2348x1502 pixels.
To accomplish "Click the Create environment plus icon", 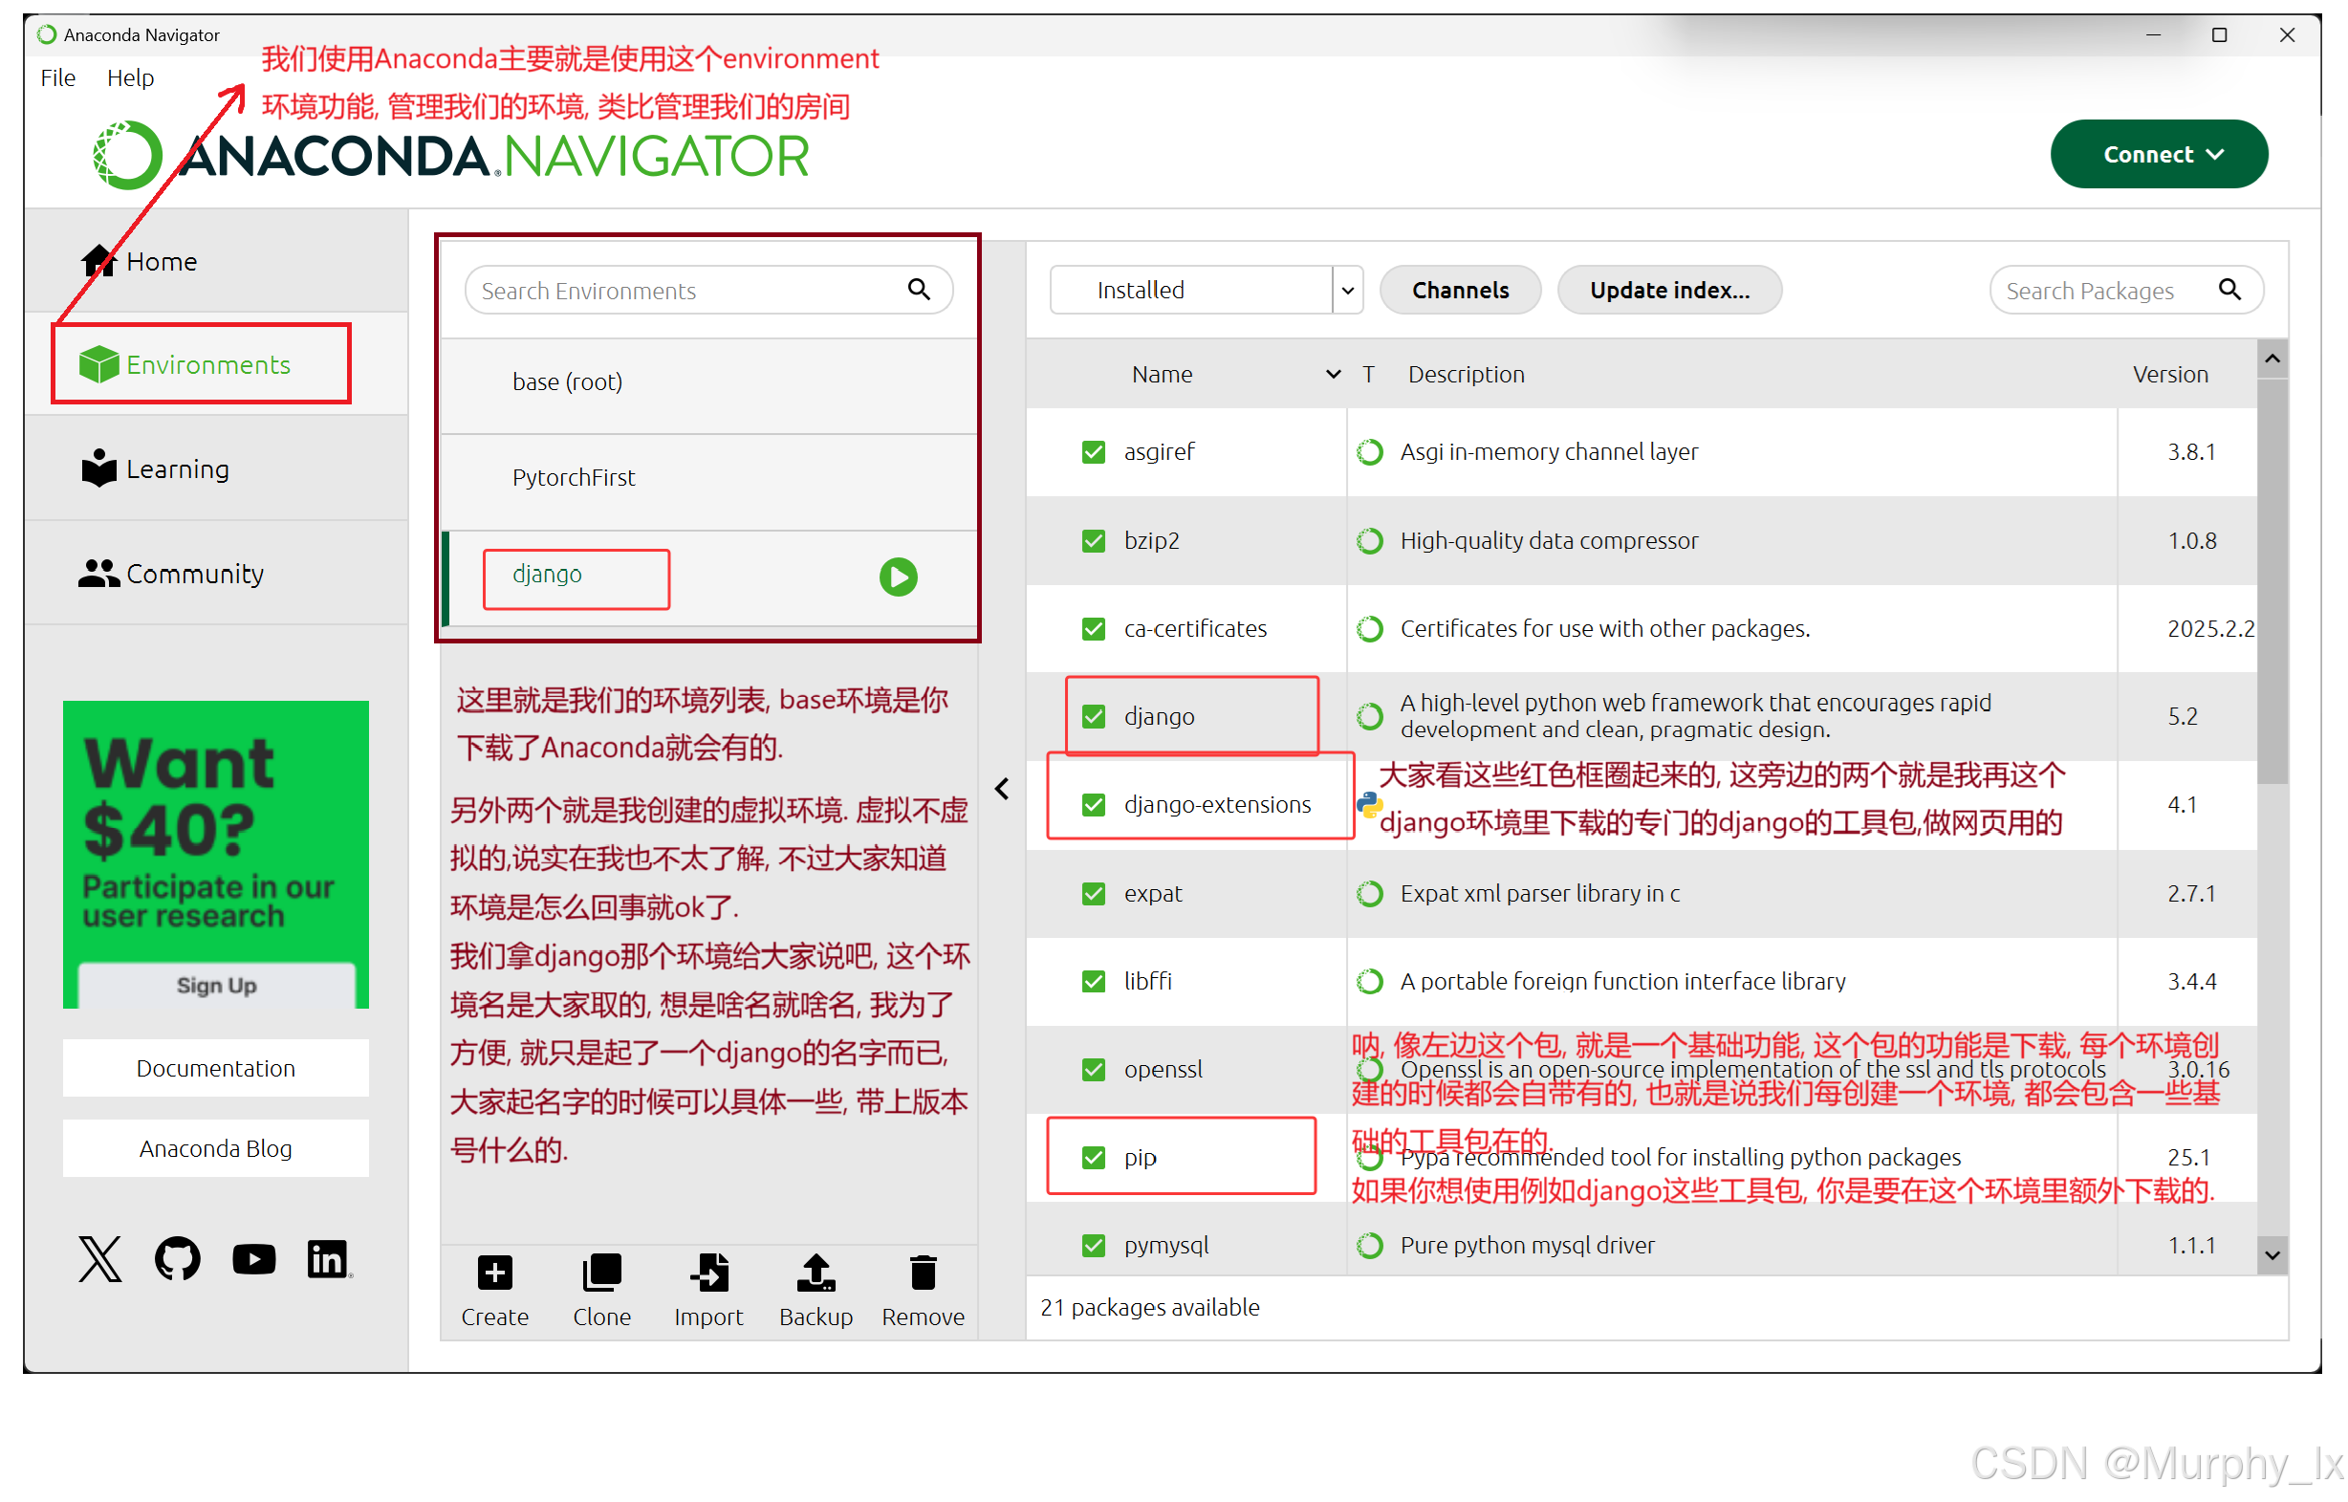I will (x=494, y=1273).
